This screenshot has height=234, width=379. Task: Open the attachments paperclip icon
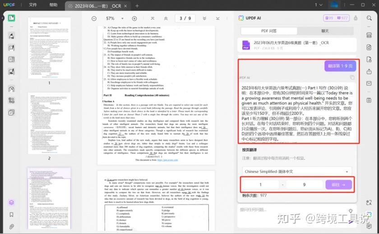click(11, 226)
